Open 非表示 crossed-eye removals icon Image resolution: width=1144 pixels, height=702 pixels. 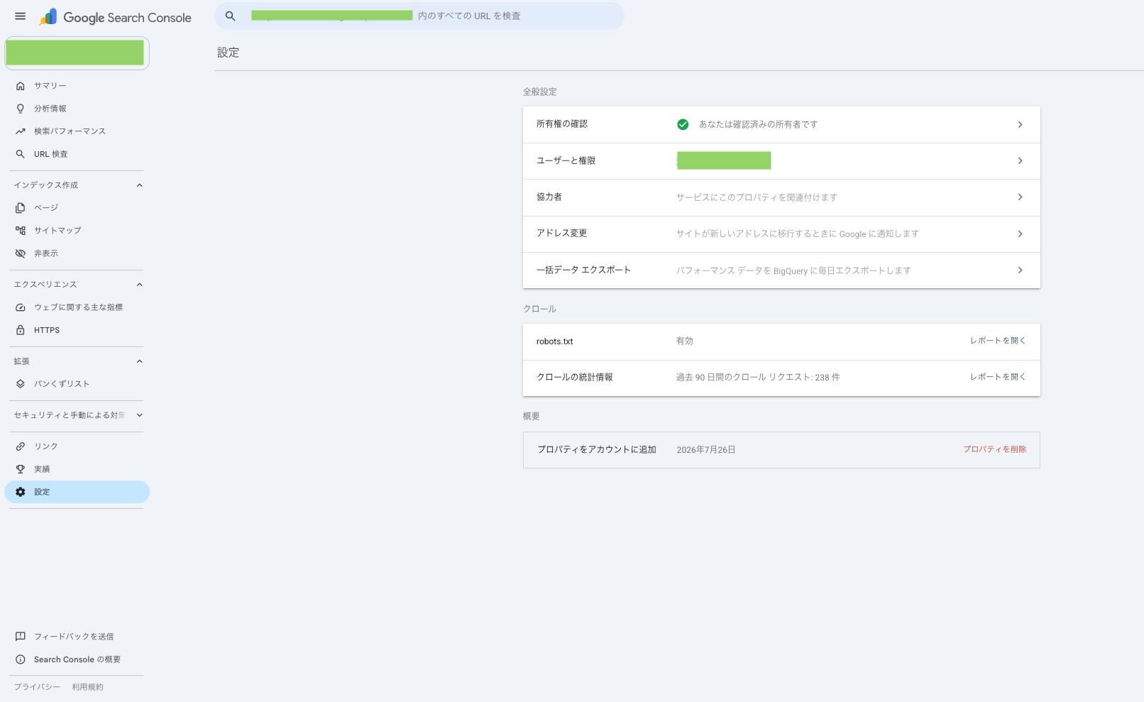tap(21, 253)
